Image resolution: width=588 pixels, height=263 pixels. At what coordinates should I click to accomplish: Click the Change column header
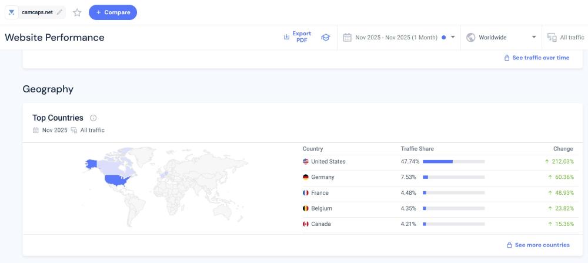point(563,149)
